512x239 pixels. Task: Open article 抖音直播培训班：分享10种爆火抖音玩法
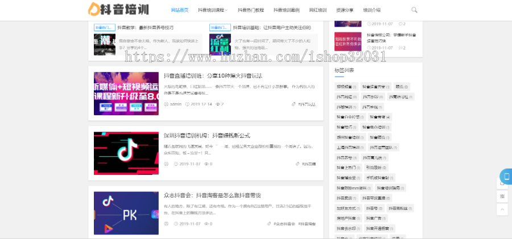tap(213, 76)
